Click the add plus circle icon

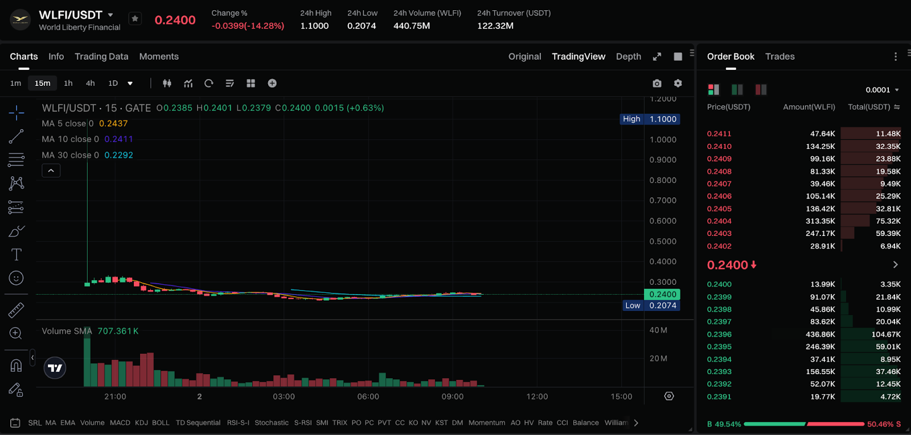point(272,83)
